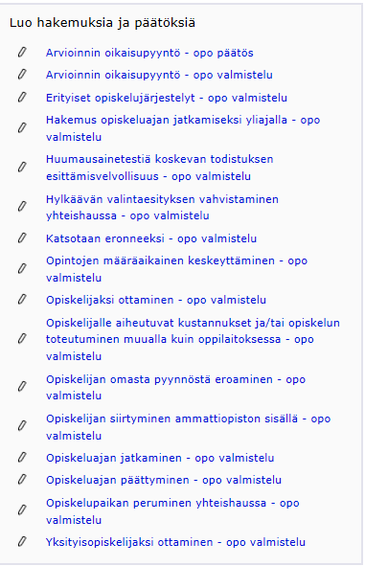Viewport: 365px width, 566px height.
Task: Click pencil icon beside Opiskeluajan päättyminen
Action: pyautogui.click(x=22, y=480)
